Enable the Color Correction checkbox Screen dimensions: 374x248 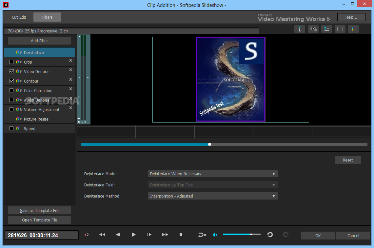tap(11, 91)
